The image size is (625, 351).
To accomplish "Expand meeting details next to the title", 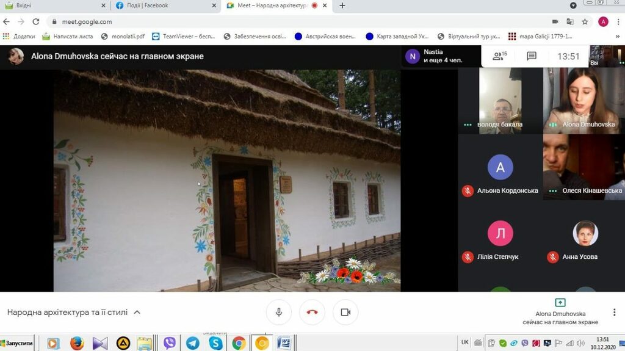I will [x=137, y=312].
